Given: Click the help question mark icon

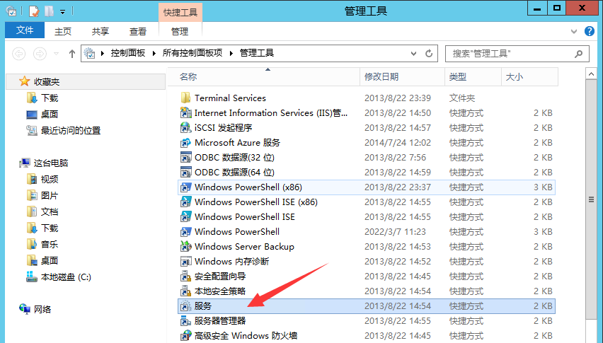Looking at the screenshot, I should click(x=589, y=32).
